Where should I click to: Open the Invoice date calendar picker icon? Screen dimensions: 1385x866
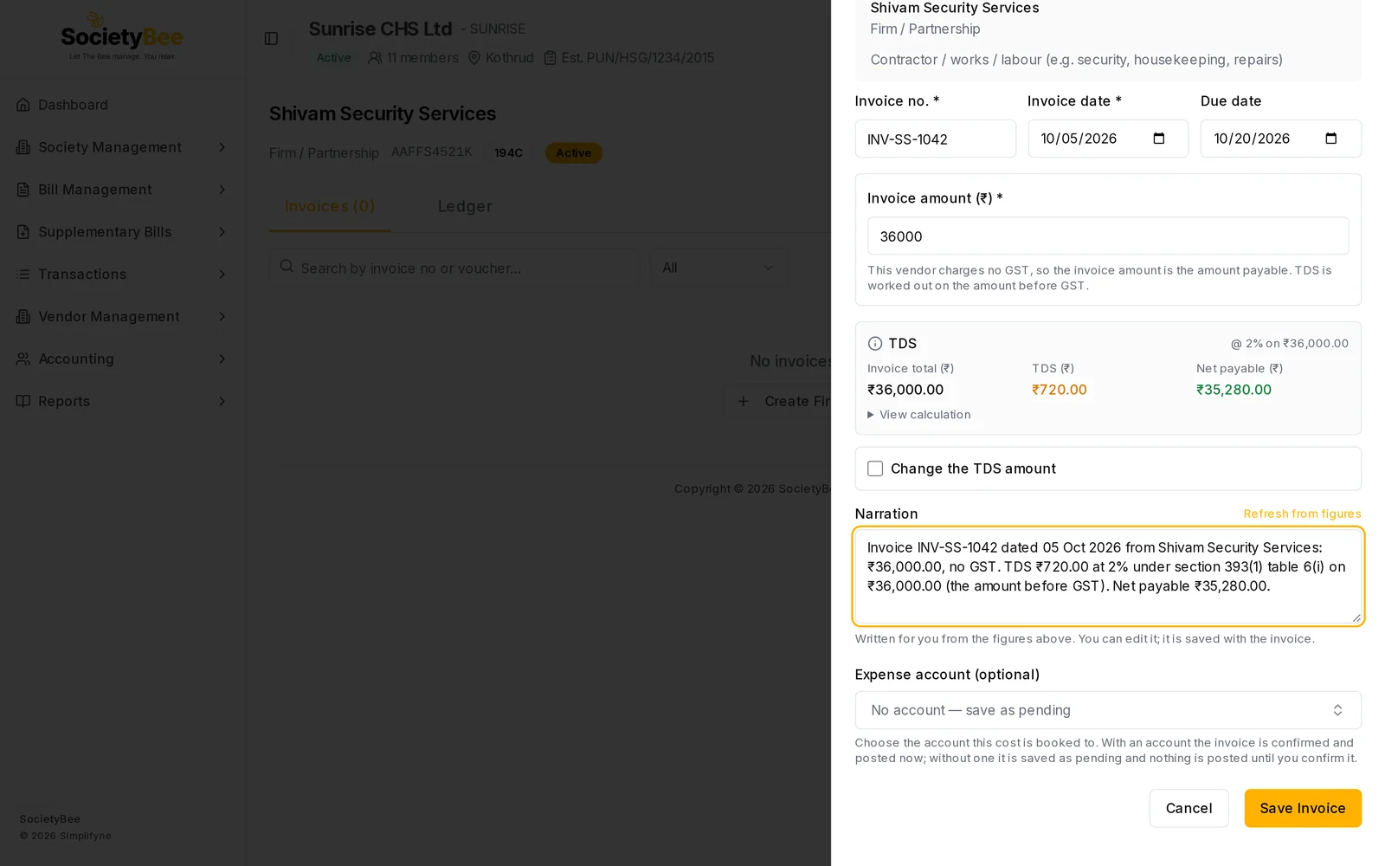pos(1159,139)
